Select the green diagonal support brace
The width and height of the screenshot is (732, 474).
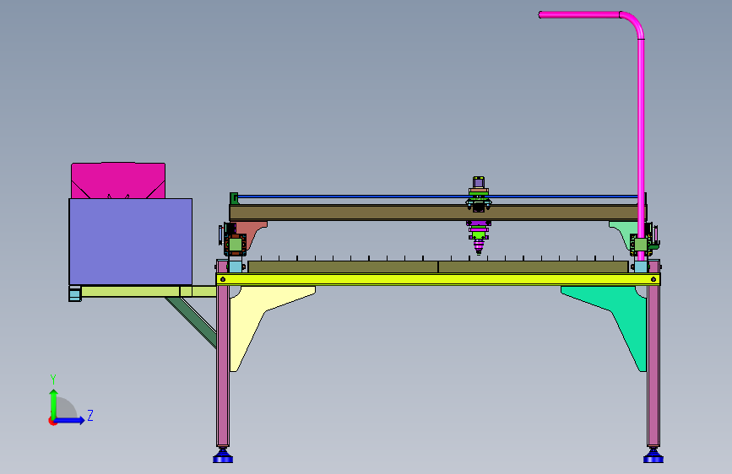(192, 322)
